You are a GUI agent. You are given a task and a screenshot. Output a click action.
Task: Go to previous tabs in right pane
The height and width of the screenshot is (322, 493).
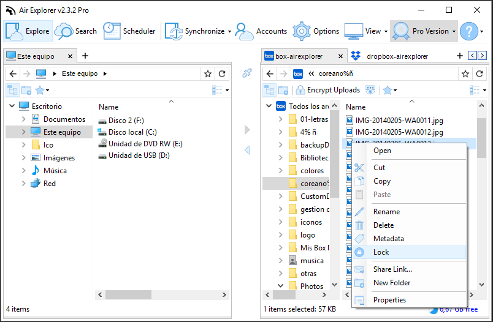472,56
